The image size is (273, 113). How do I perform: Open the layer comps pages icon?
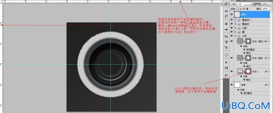click(226, 55)
